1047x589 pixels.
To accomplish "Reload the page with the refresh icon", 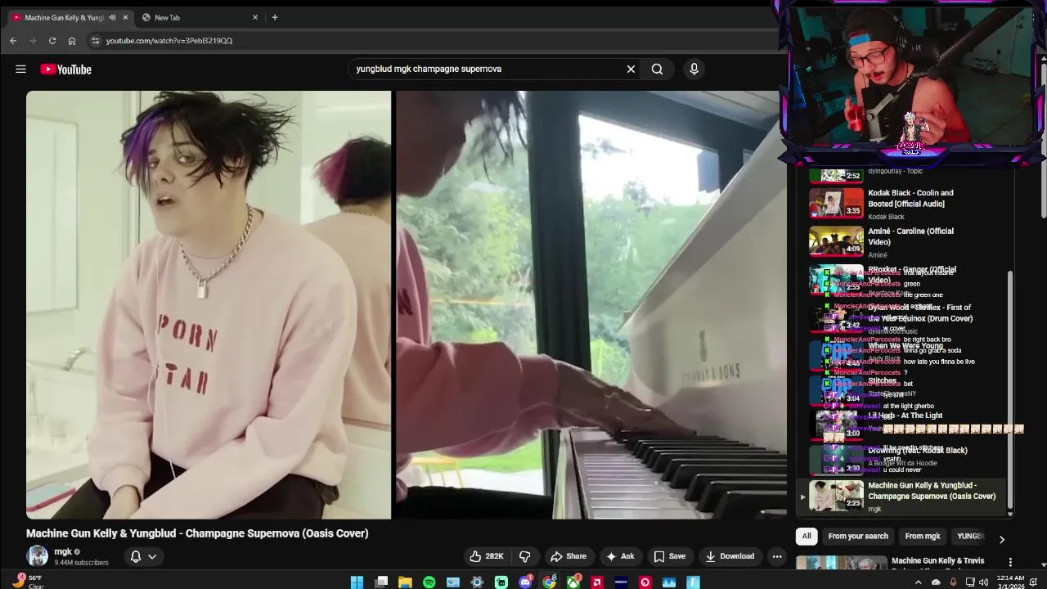I will (x=52, y=41).
